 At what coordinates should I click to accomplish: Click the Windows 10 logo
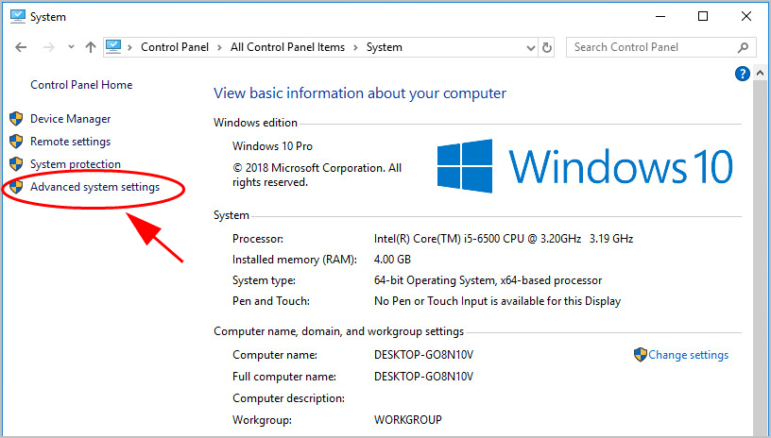click(585, 166)
